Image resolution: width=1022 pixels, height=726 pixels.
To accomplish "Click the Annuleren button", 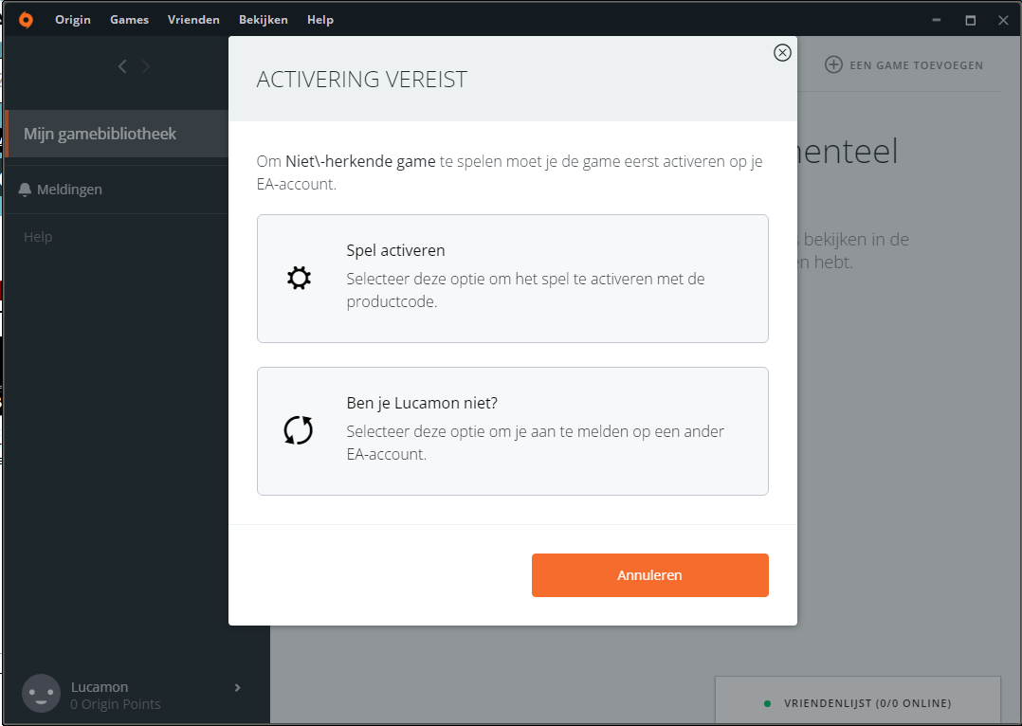I will click(x=649, y=575).
